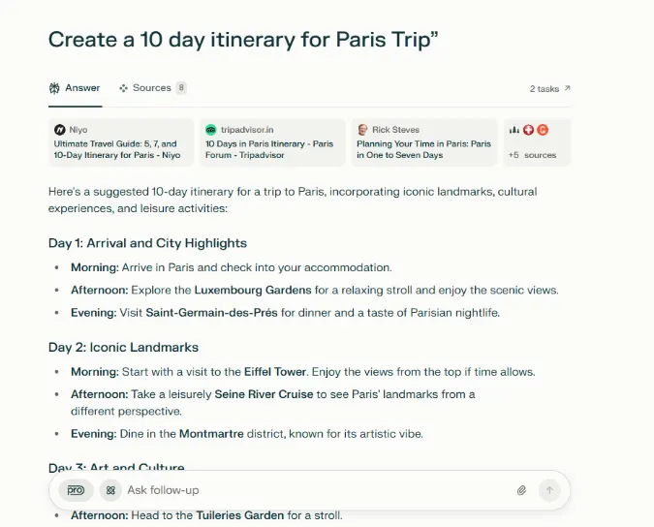
Task: Show the +5 more sources card
Action: tap(537, 142)
